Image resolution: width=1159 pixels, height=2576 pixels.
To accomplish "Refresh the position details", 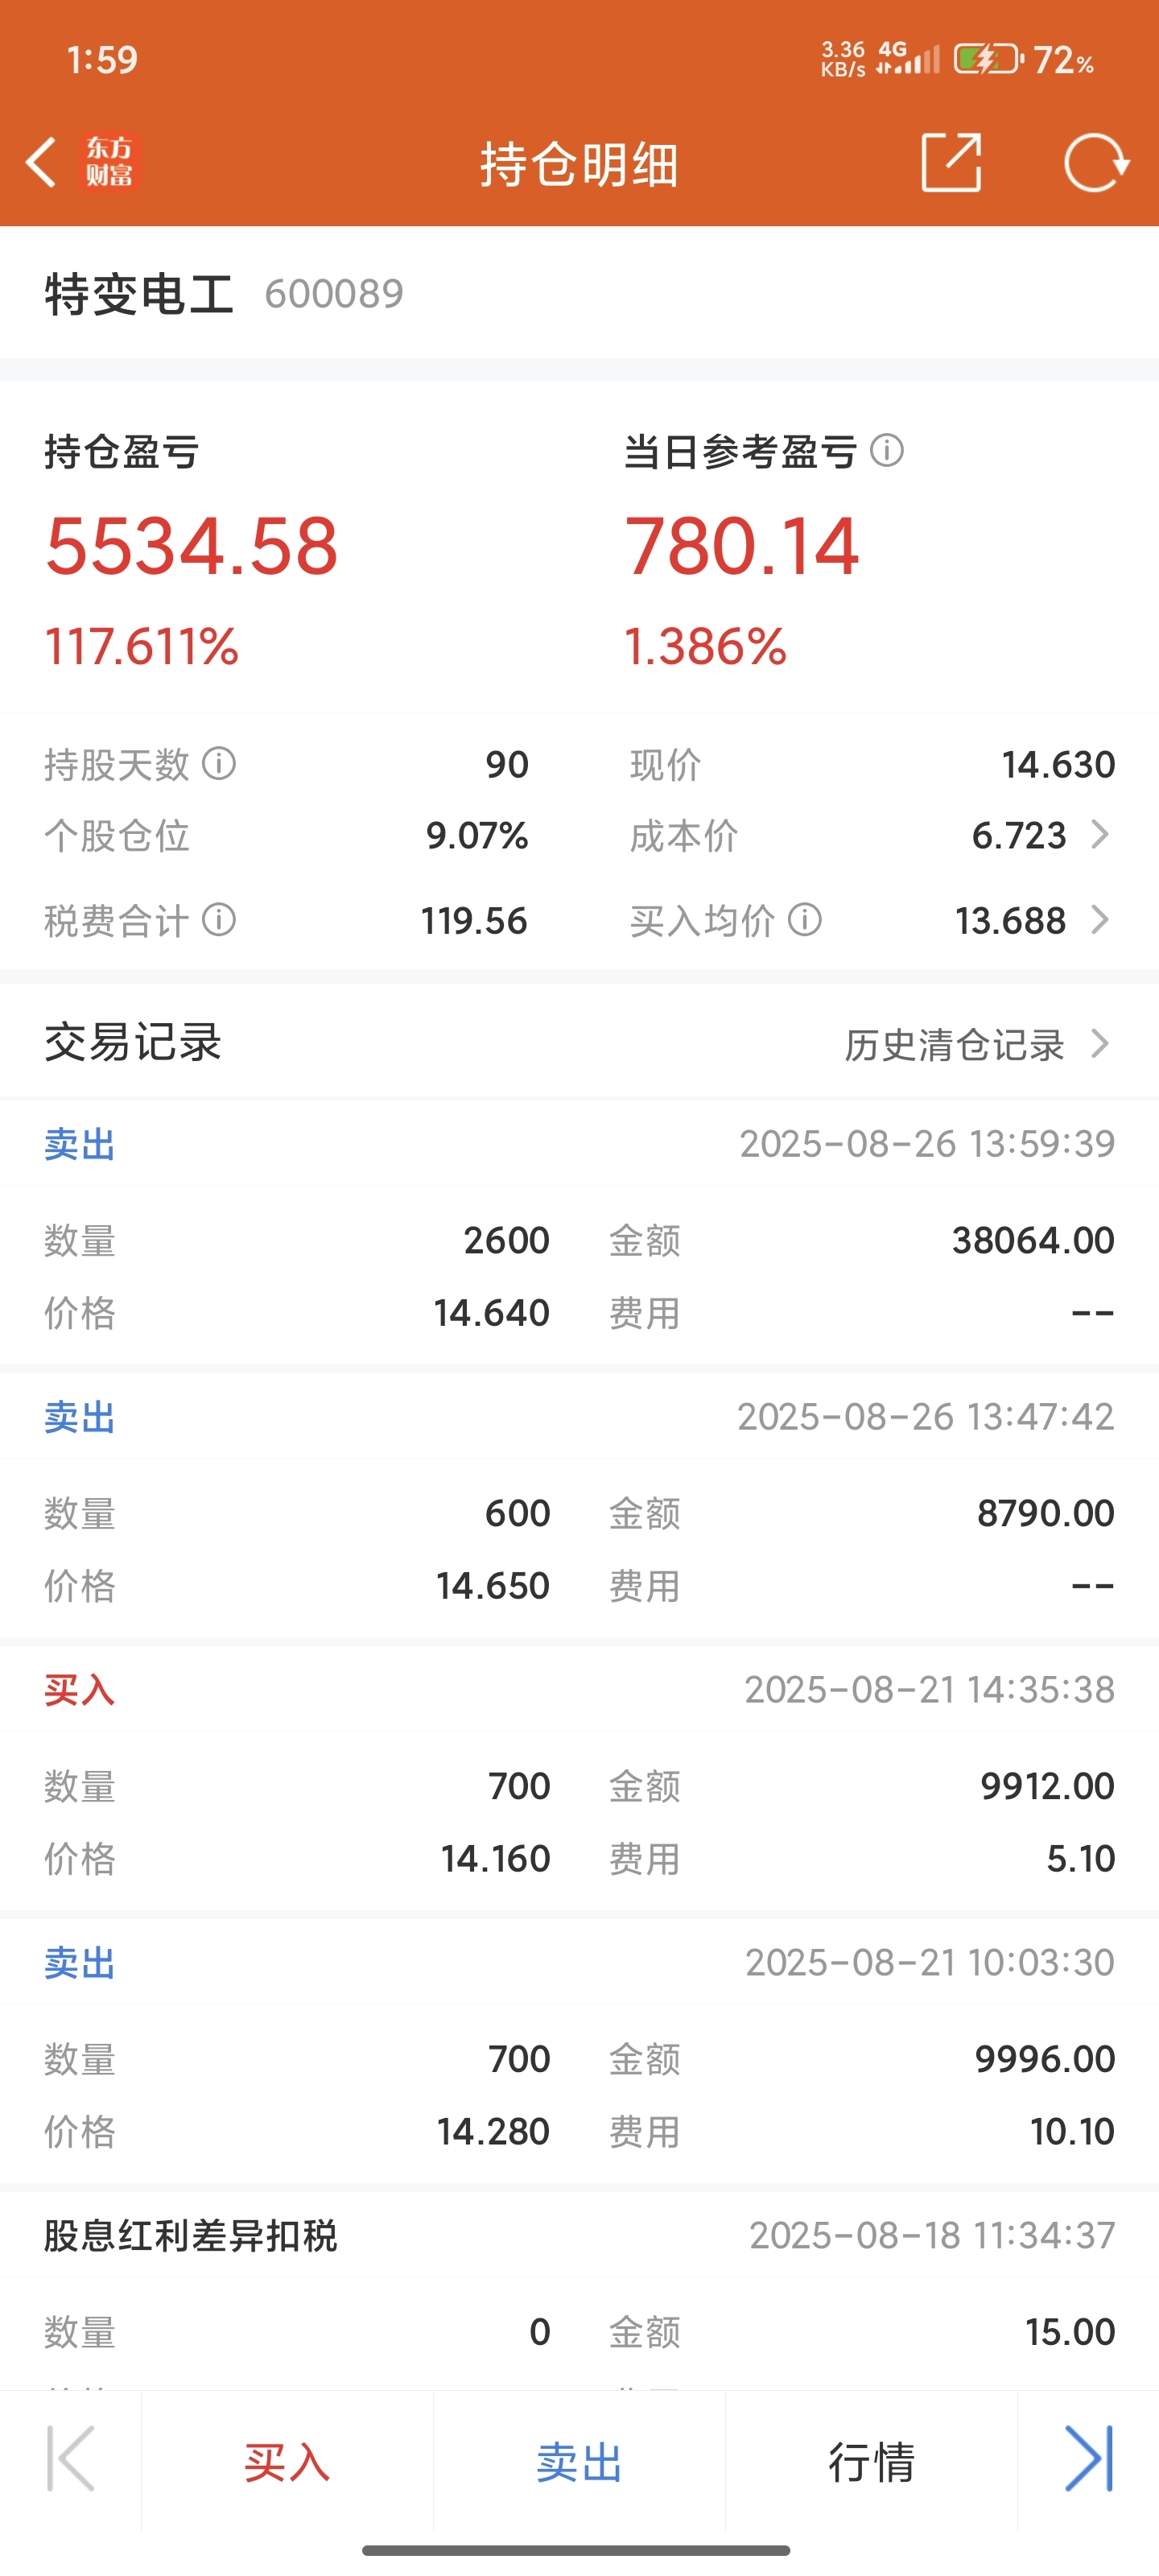I will 1096,162.
